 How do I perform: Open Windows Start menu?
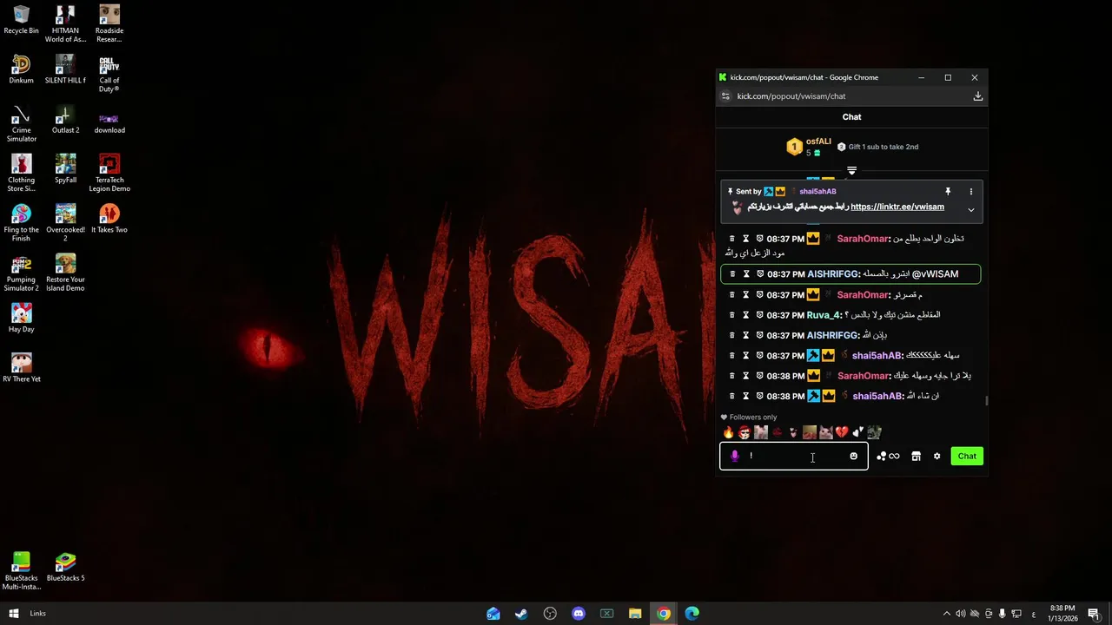[x=14, y=614]
